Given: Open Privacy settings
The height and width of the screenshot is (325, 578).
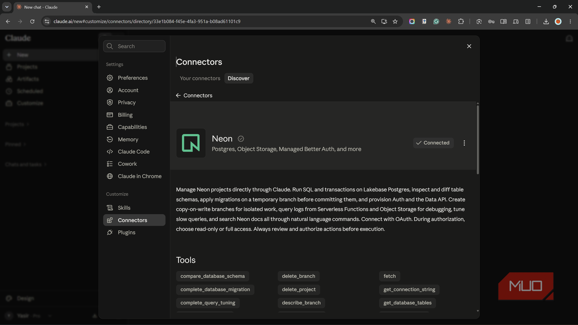Looking at the screenshot, I should coord(134,102).
